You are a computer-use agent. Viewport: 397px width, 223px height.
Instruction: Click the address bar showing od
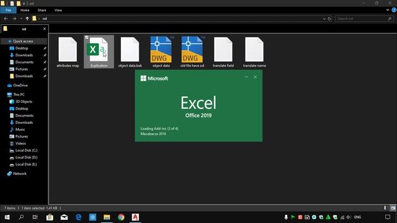tap(177, 19)
